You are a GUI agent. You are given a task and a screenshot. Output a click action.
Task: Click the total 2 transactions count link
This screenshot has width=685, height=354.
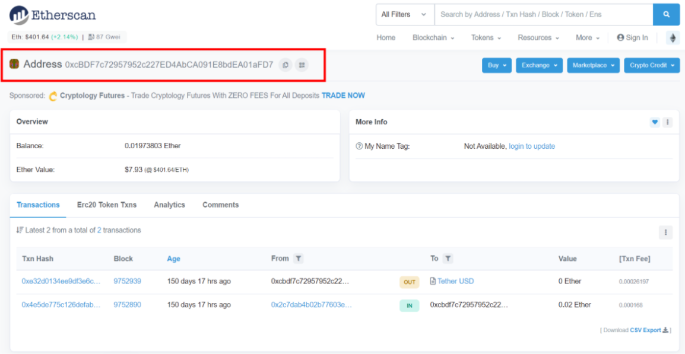pyautogui.click(x=99, y=230)
